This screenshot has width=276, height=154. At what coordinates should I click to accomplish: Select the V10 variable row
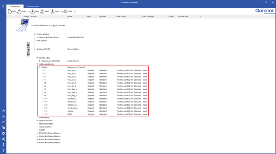coord(95,99)
